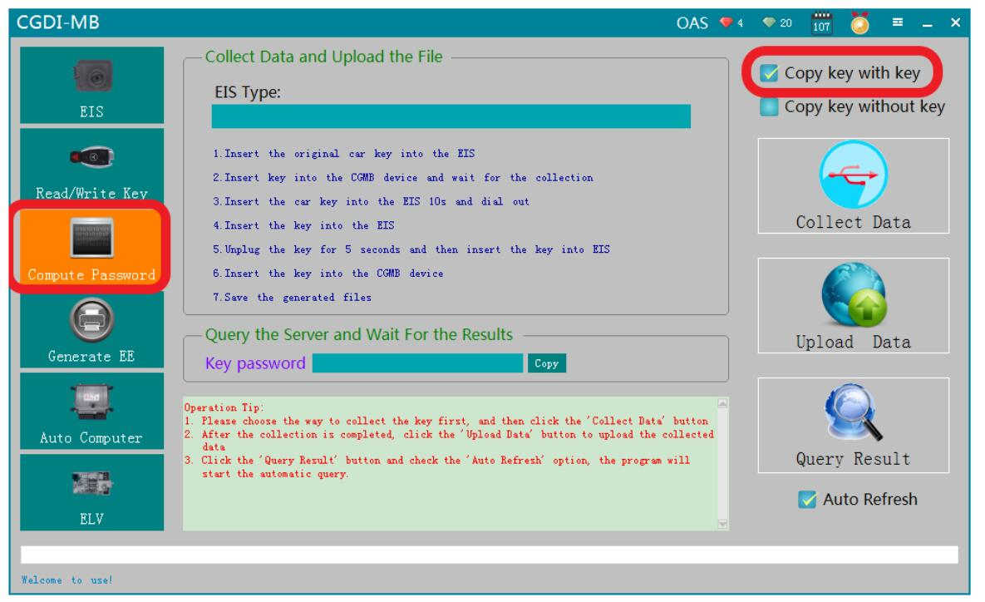
Task: Click the calendar icon showing 107
Action: (821, 23)
